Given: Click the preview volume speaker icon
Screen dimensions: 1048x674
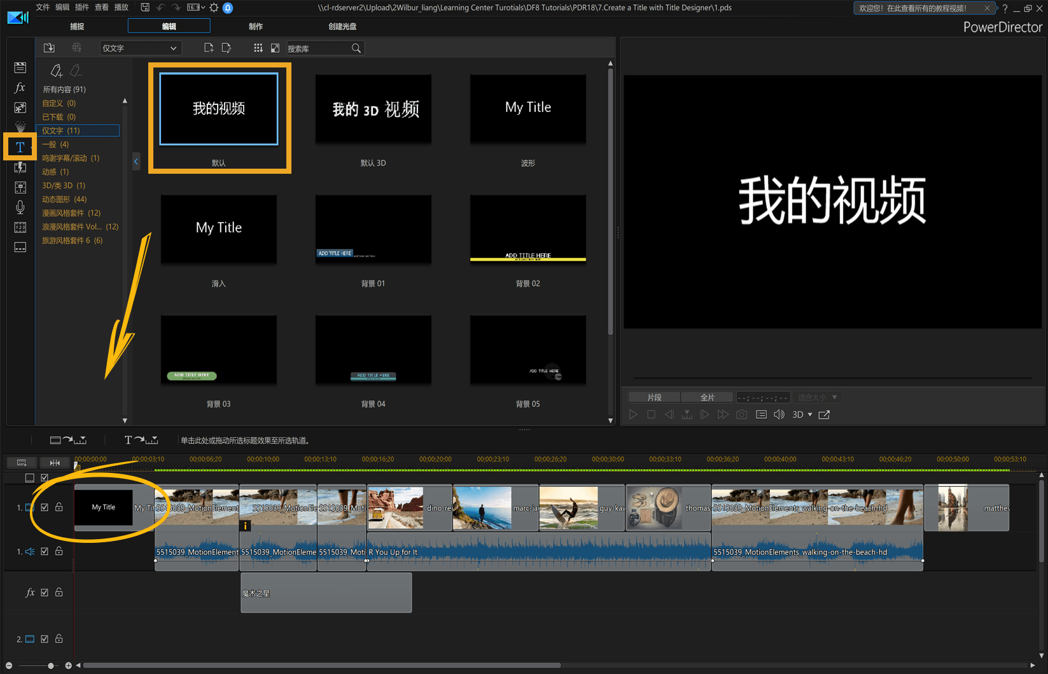Looking at the screenshot, I should [x=779, y=414].
